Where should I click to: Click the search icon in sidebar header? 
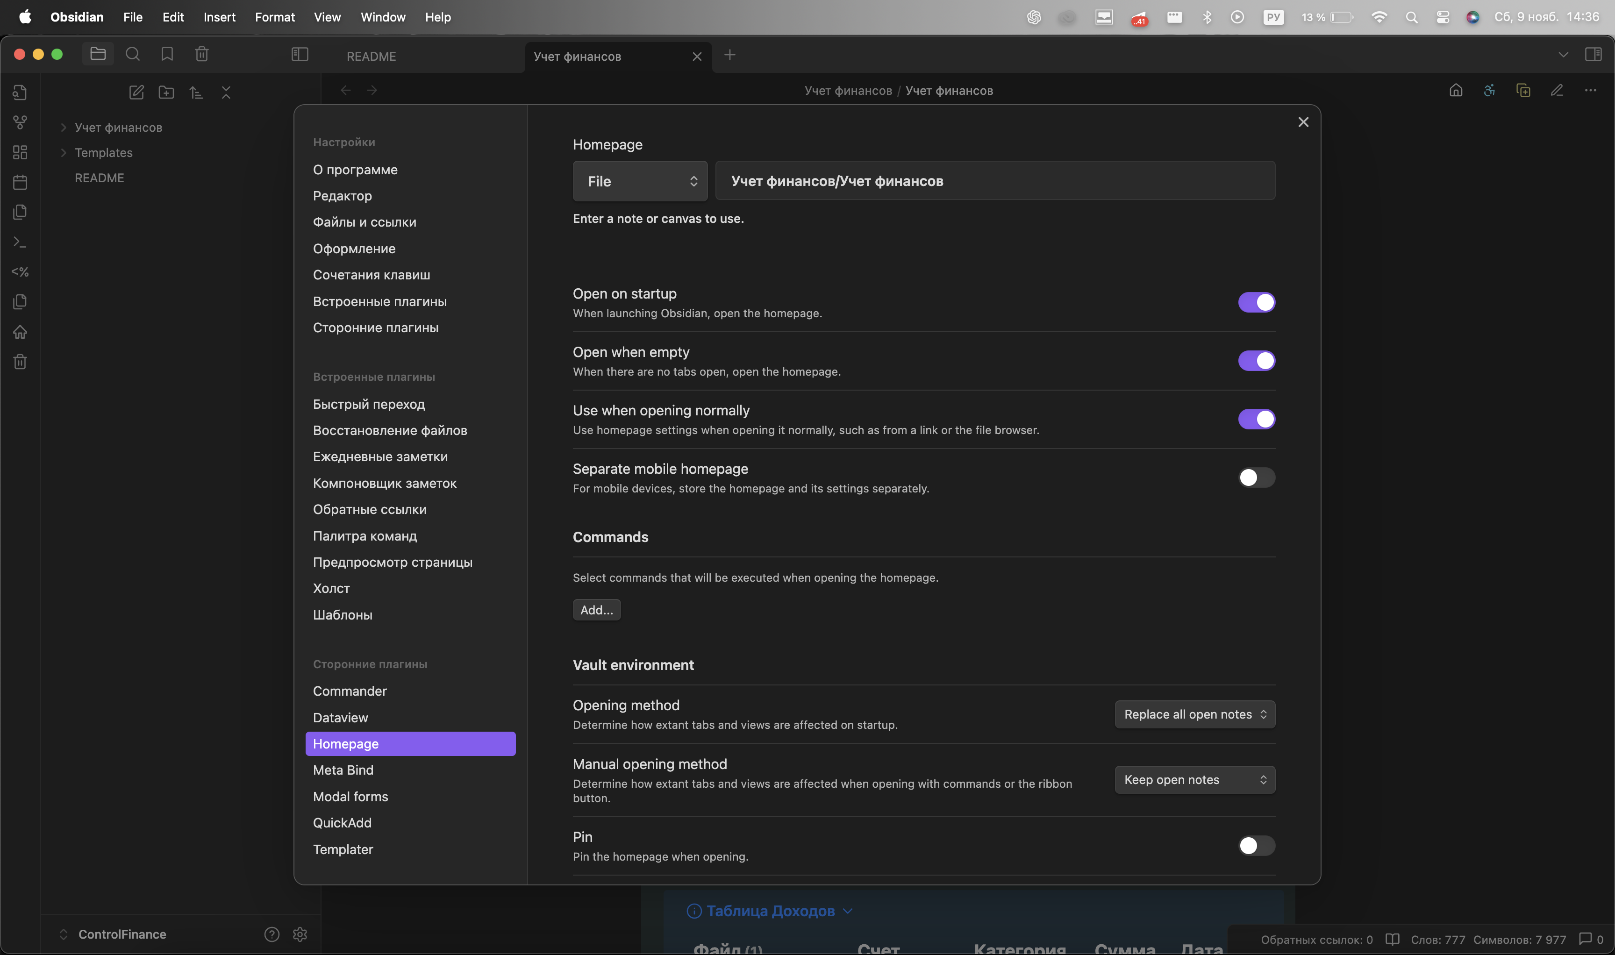(133, 54)
